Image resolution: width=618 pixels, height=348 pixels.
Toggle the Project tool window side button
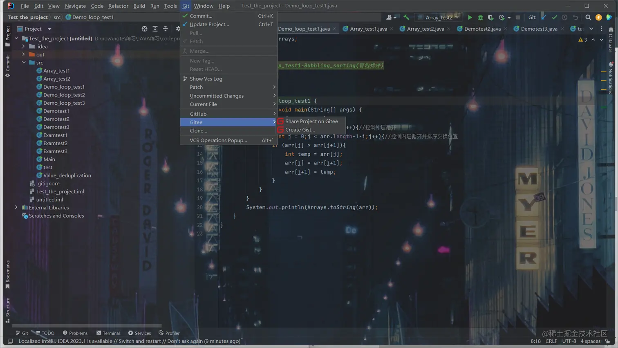coord(7,36)
